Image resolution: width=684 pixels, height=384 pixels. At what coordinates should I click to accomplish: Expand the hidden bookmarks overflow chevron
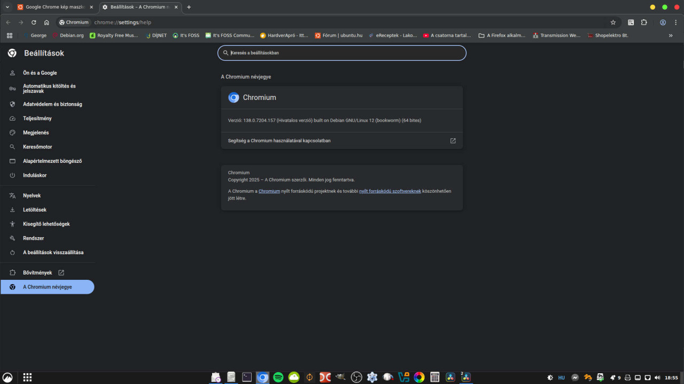(x=671, y=35)
